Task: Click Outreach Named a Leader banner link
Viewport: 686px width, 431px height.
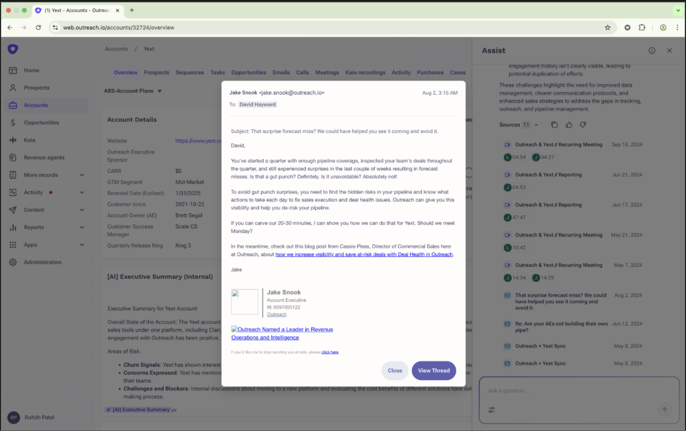Action: coord(282,334)
